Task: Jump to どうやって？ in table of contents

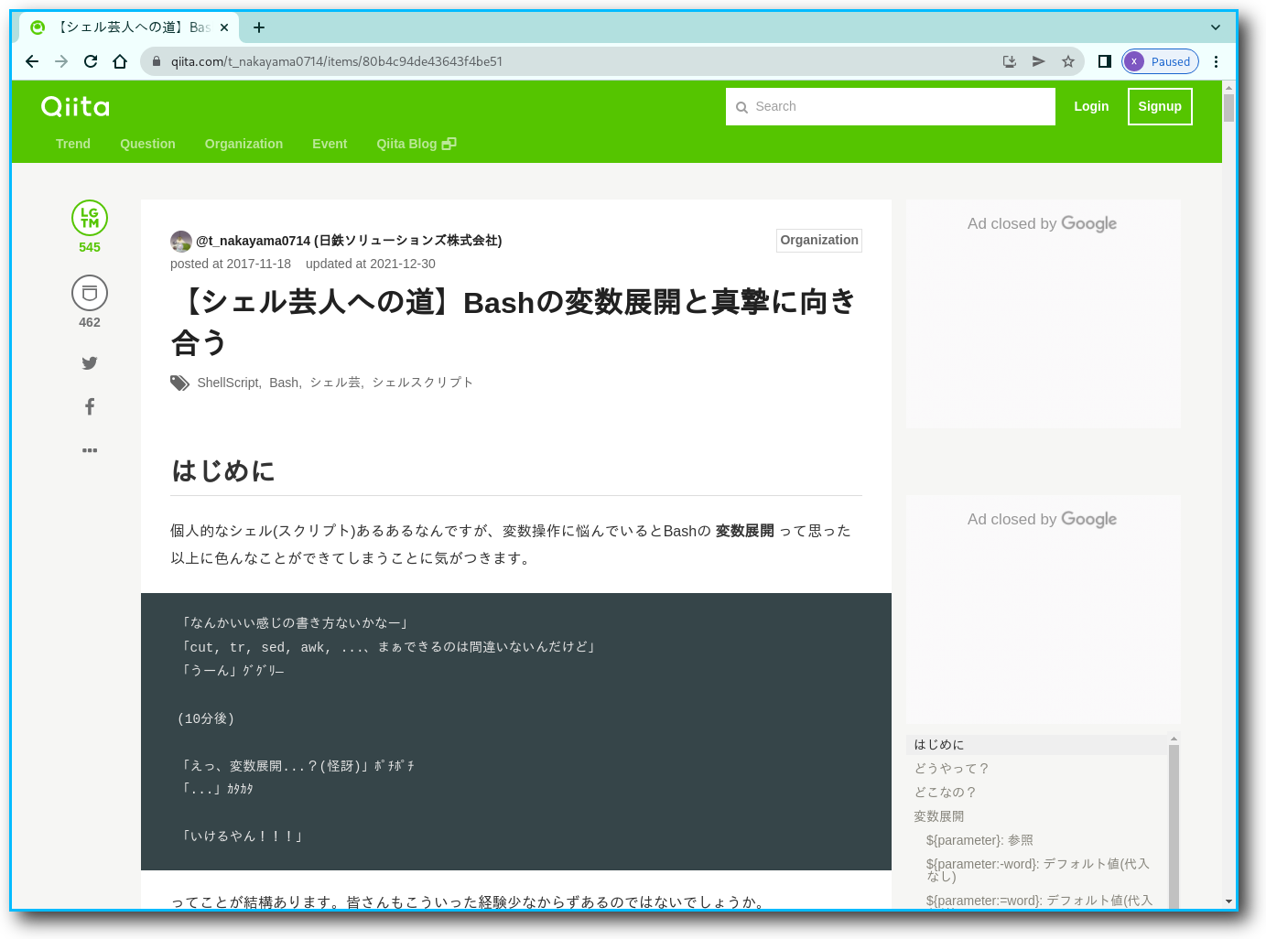Action: point(952,769)
